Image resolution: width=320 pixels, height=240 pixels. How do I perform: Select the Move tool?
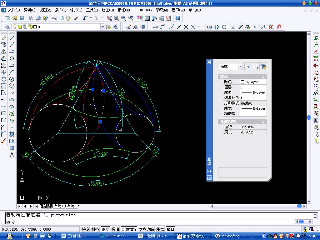(4, 72)
